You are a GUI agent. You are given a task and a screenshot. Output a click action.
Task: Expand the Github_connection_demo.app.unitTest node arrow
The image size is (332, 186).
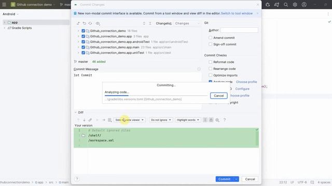78,53
